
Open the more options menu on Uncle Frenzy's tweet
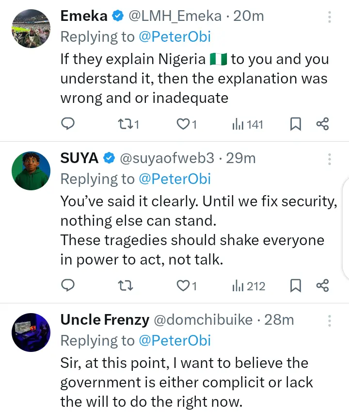(x=330, y=321)
